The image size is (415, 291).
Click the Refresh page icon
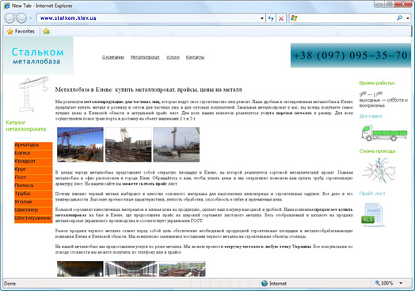pos(271,18)
